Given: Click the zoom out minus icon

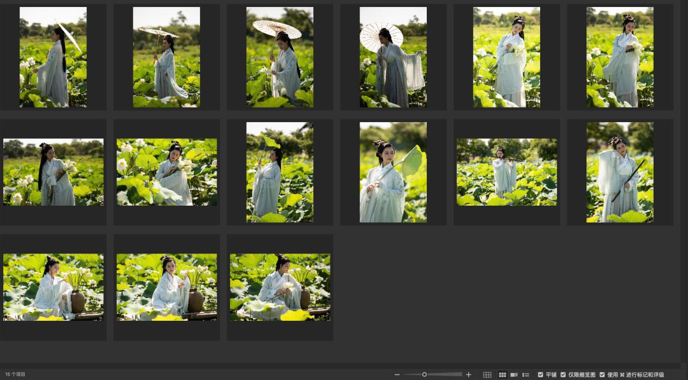Looking at the screenshot, I should pos(397,375).
